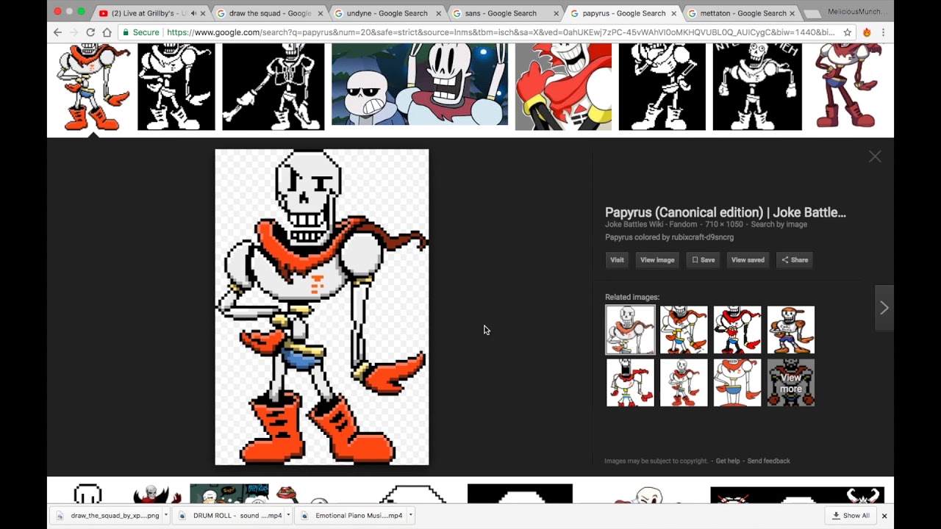Select first related image in bottom row
The height and width of the screenshot is (529, 941).
coord(630,383)
